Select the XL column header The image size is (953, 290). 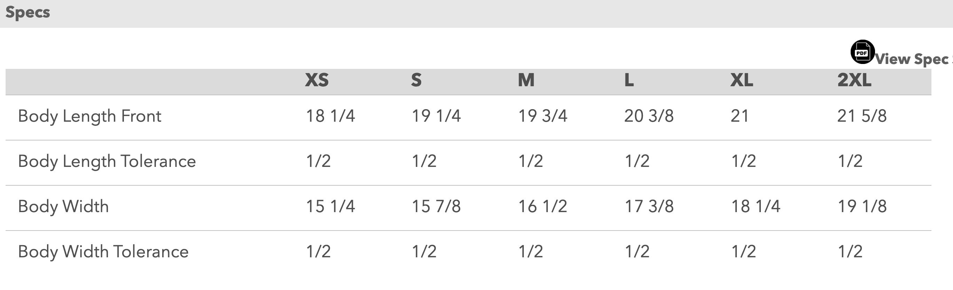[x=742, y=80]
